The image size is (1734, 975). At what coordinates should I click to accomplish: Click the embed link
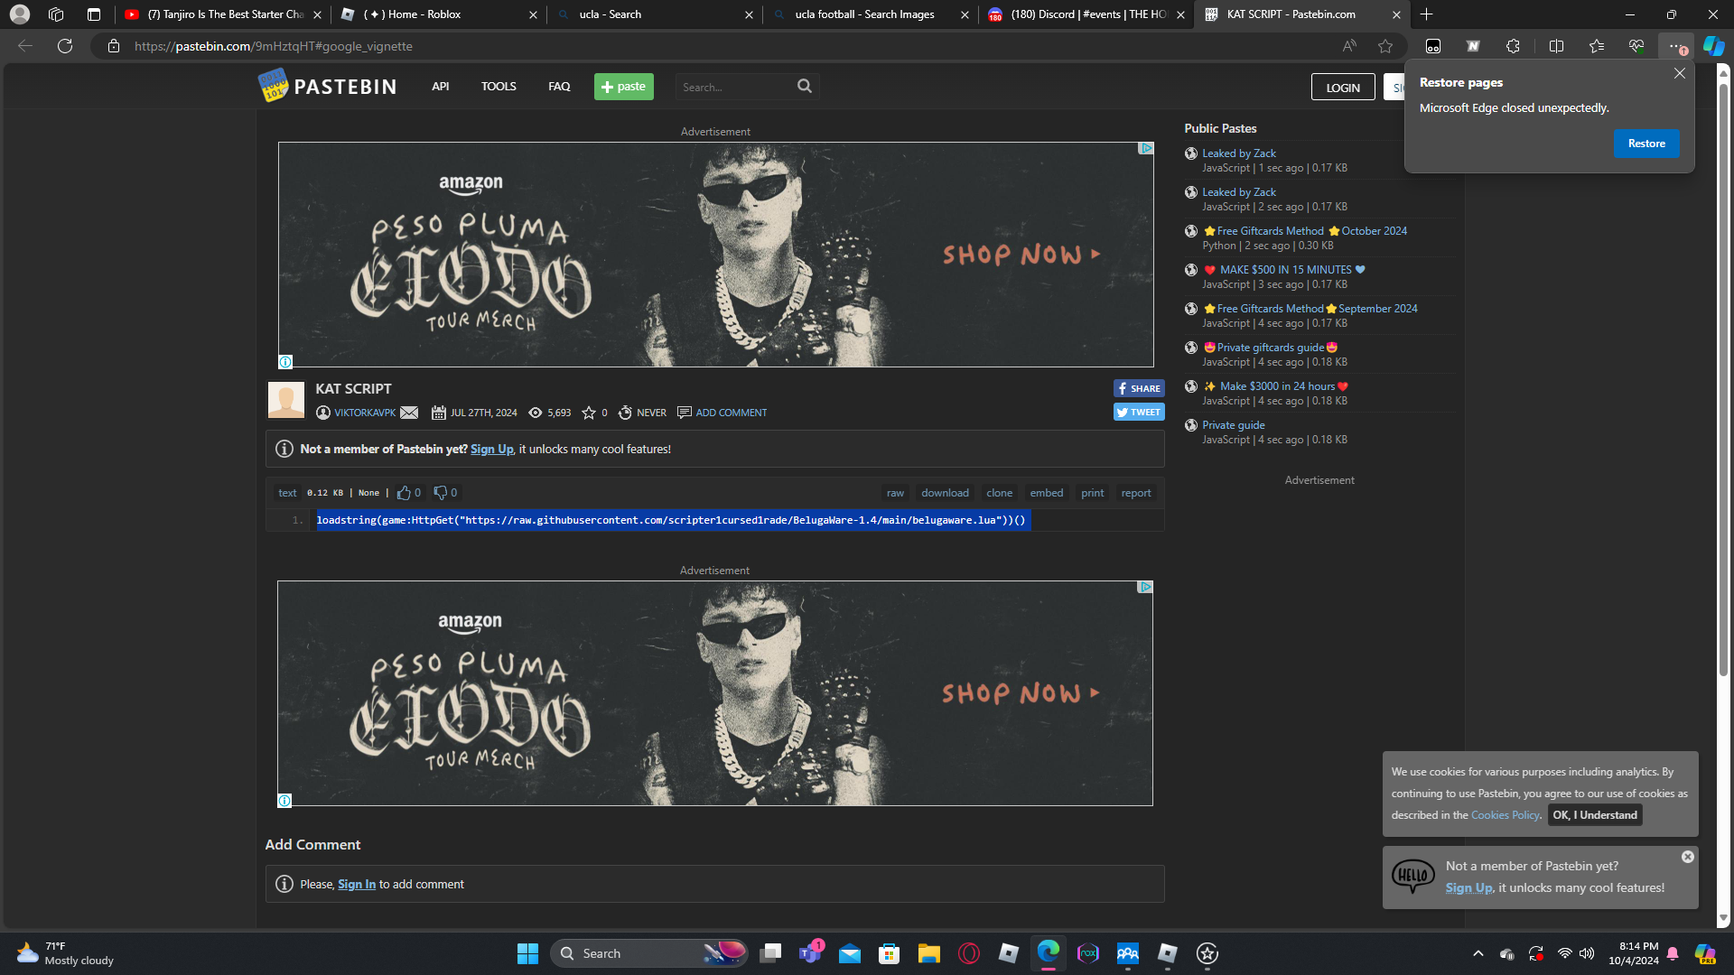click(1046, 493)
